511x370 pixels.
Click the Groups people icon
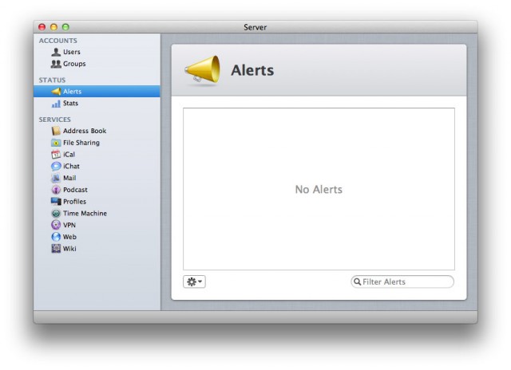56,64
